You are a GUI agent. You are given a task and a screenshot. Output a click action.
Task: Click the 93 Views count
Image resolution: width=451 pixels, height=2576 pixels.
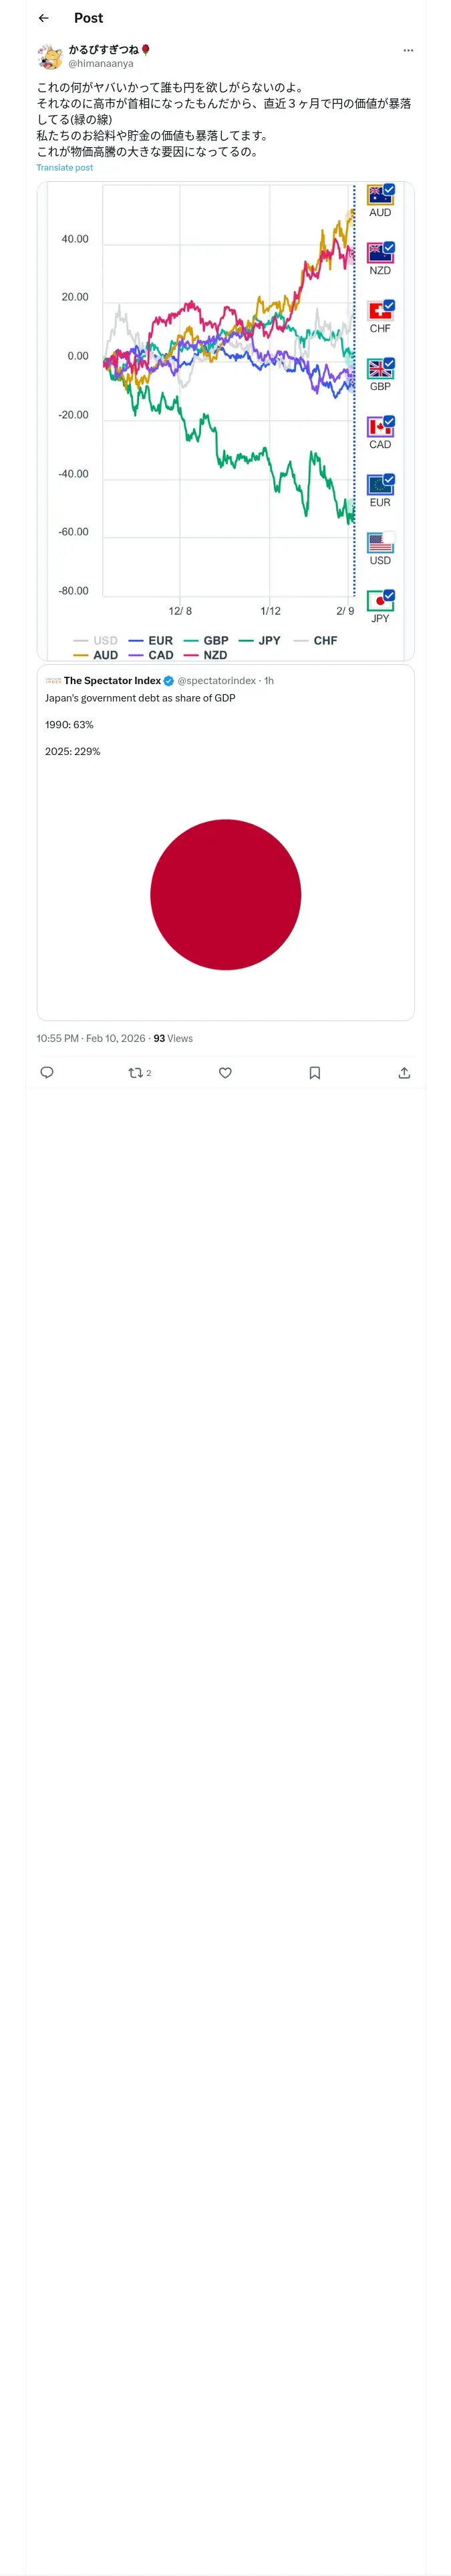click(173, 1038)
